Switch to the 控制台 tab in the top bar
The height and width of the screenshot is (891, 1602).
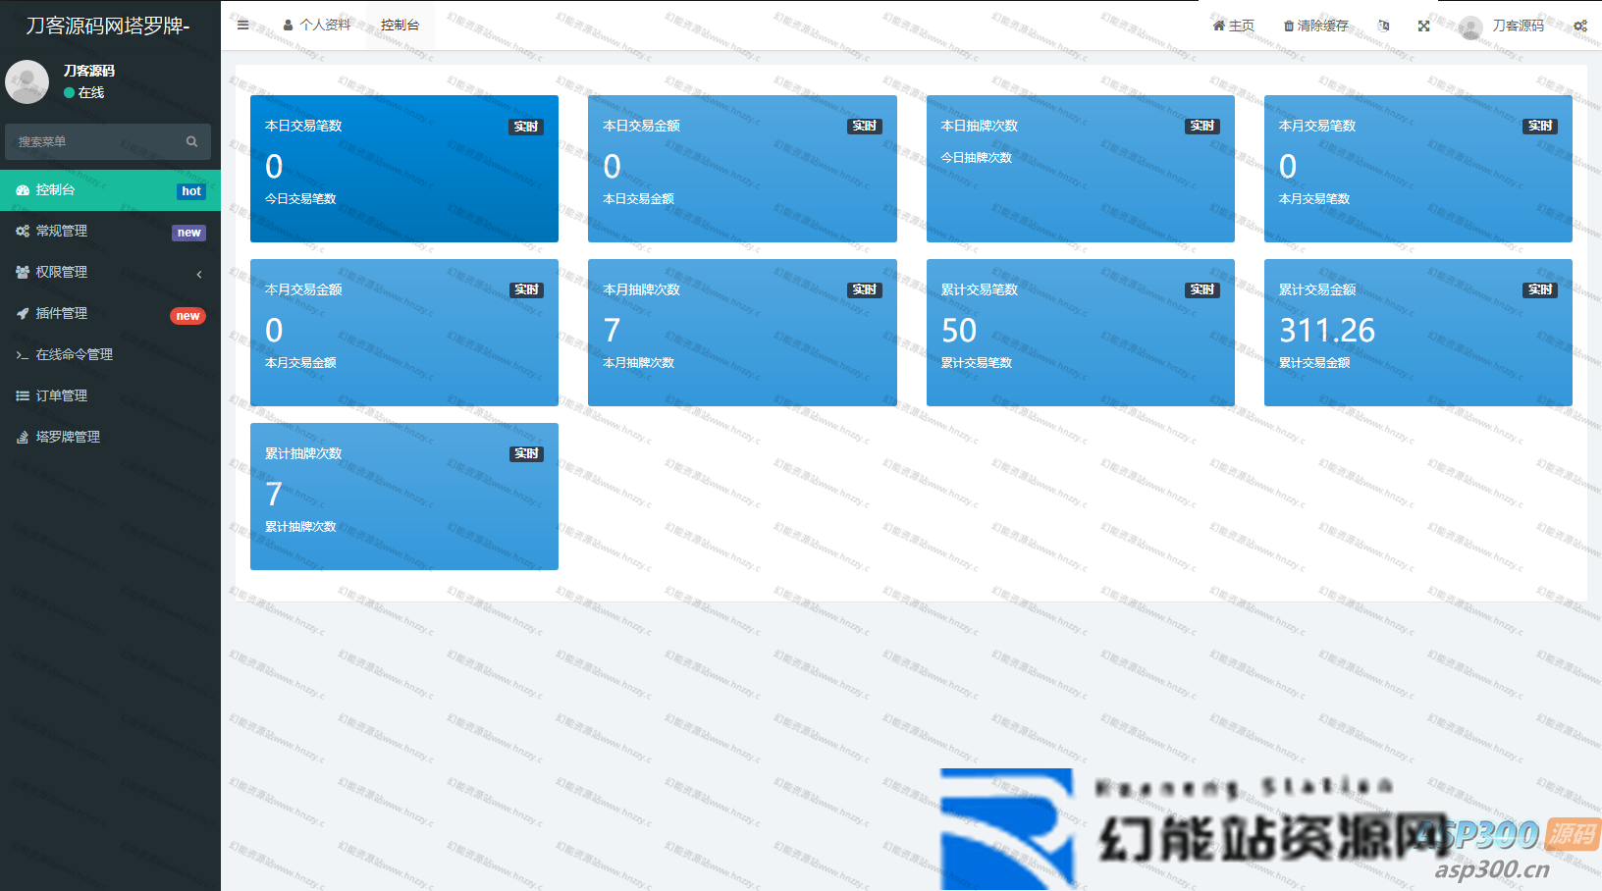(400, 26)
